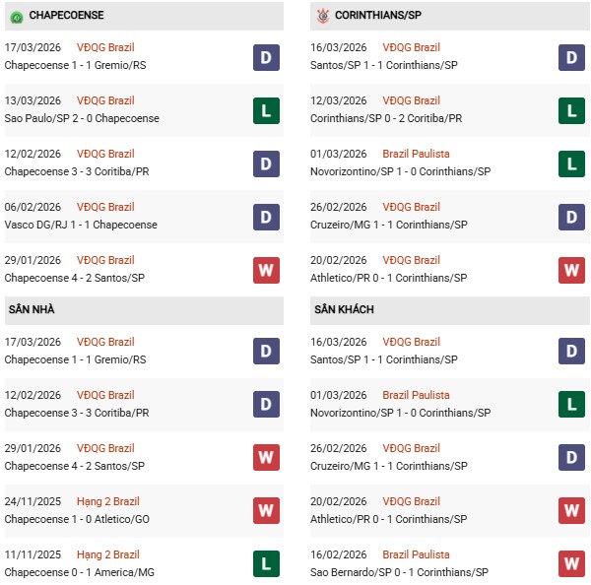Open Brazil Paulista link dated 16/02/2026
591x585 pixels.
point(416,554)
